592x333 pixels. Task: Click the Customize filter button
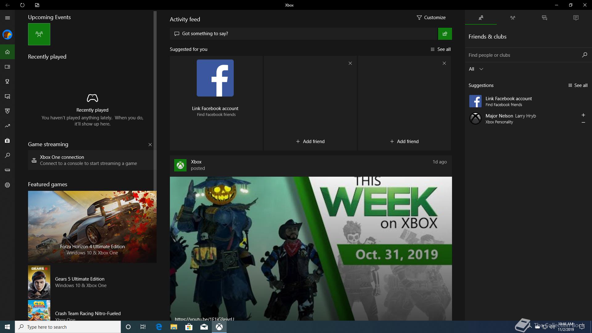pos(431,18)
